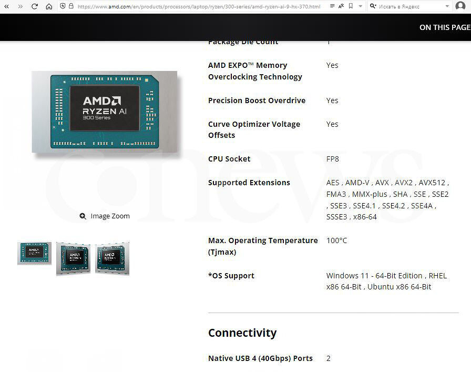Click the amd.com URL address field
The height and width of the screenshot is (372, 471).
[199, 6]
